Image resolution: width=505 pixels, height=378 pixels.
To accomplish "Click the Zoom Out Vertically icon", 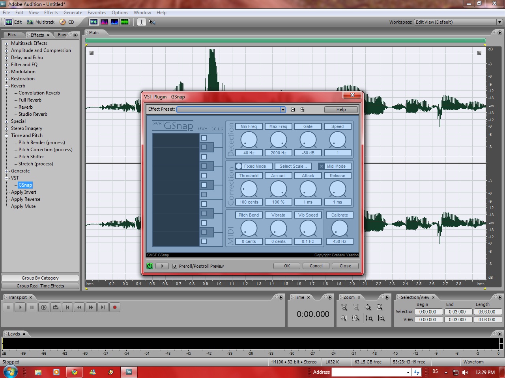I will [x=381, y=318].
